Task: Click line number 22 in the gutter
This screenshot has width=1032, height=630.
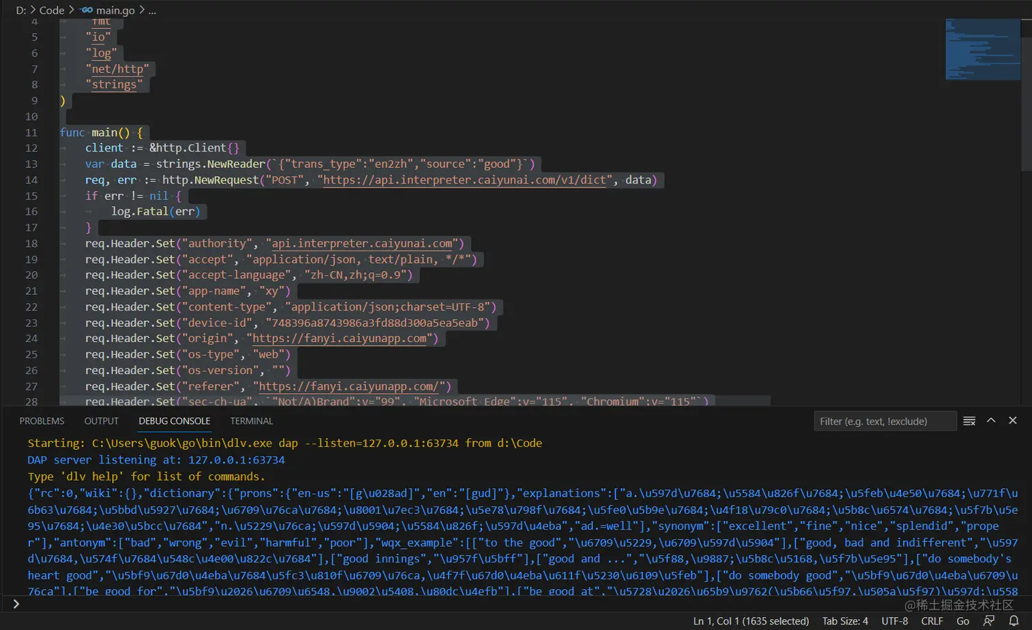Action: click(x=31, y=307)
